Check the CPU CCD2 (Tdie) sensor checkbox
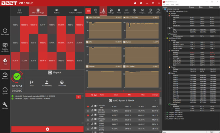Screen dimensions: 220x133 coord(88,120)
